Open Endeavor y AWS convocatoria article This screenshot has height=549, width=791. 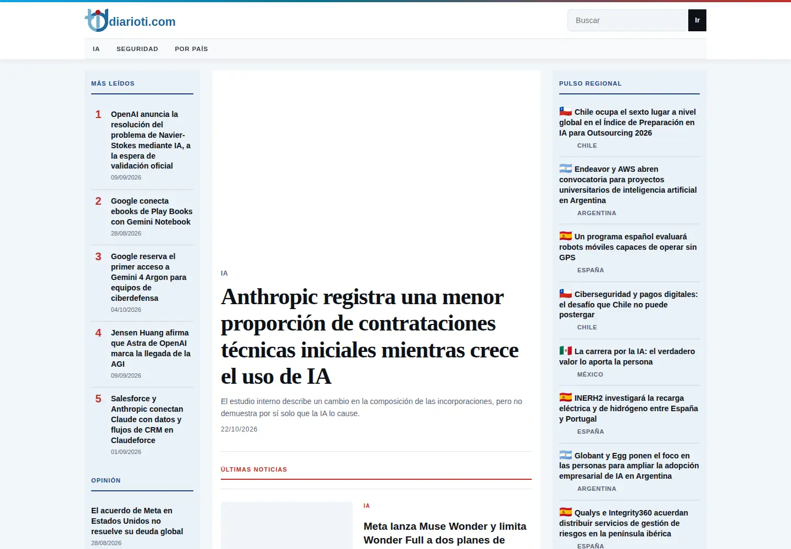pyautogui.click(x=628, y=184)
